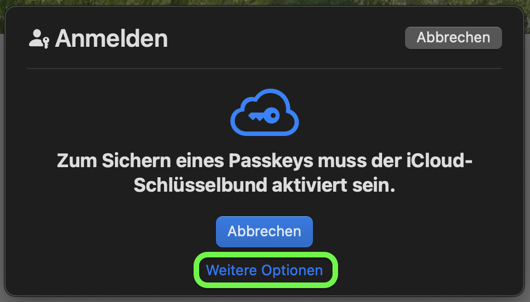Click the blue iCloud keychain cloud icon
The width and height of the screenshot is (530, 302).
tap(264, 113)
